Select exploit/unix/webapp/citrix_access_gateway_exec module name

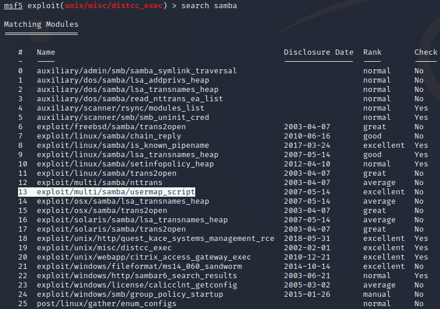click(144, 257)
